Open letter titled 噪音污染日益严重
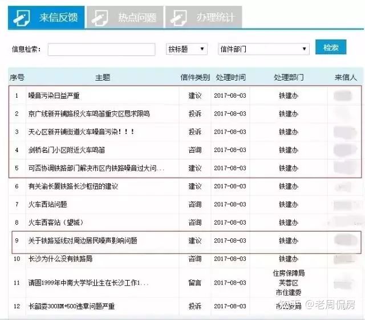The width and height of the screenshot is (365, 320). [54, 95]
